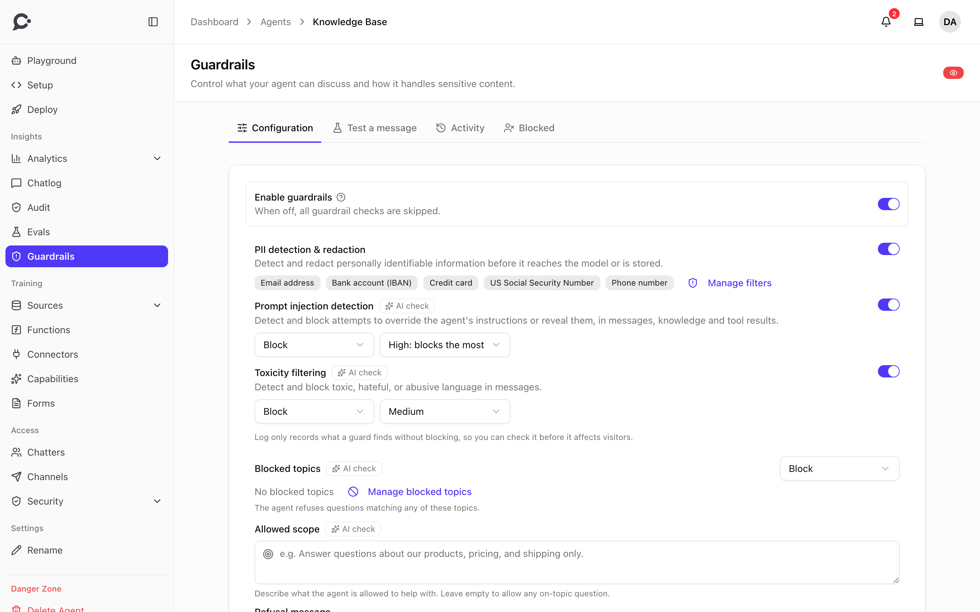Click Rename in the settings section

[87, 550]
